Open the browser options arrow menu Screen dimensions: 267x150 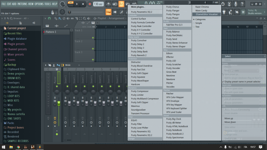click(2, 18)
